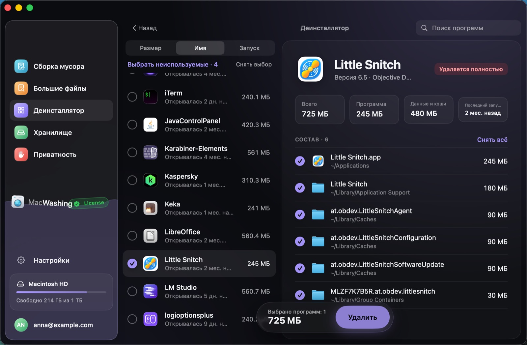Click the AN user avatar

(x=21, y=325)
